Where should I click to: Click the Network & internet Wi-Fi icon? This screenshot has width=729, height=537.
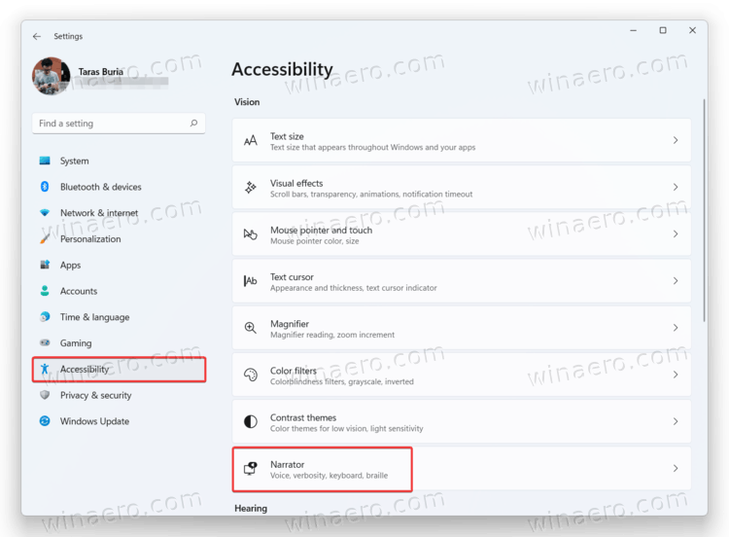tap(45, 213)
